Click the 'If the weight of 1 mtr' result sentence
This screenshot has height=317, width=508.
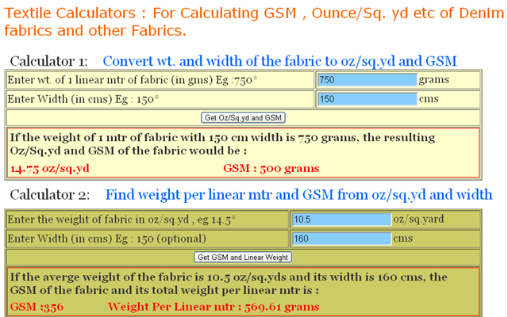point(222,144)
